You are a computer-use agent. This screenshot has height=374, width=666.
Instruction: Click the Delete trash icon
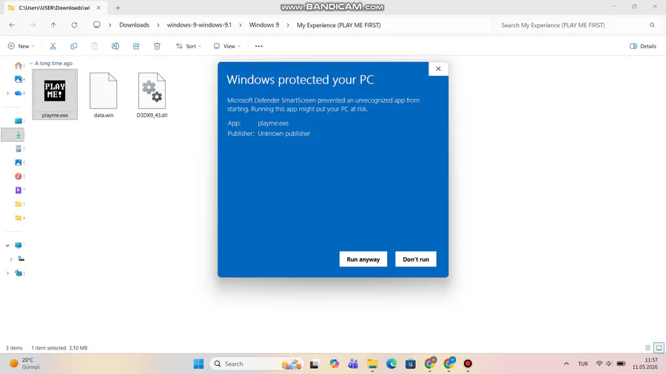click(157, 47)
